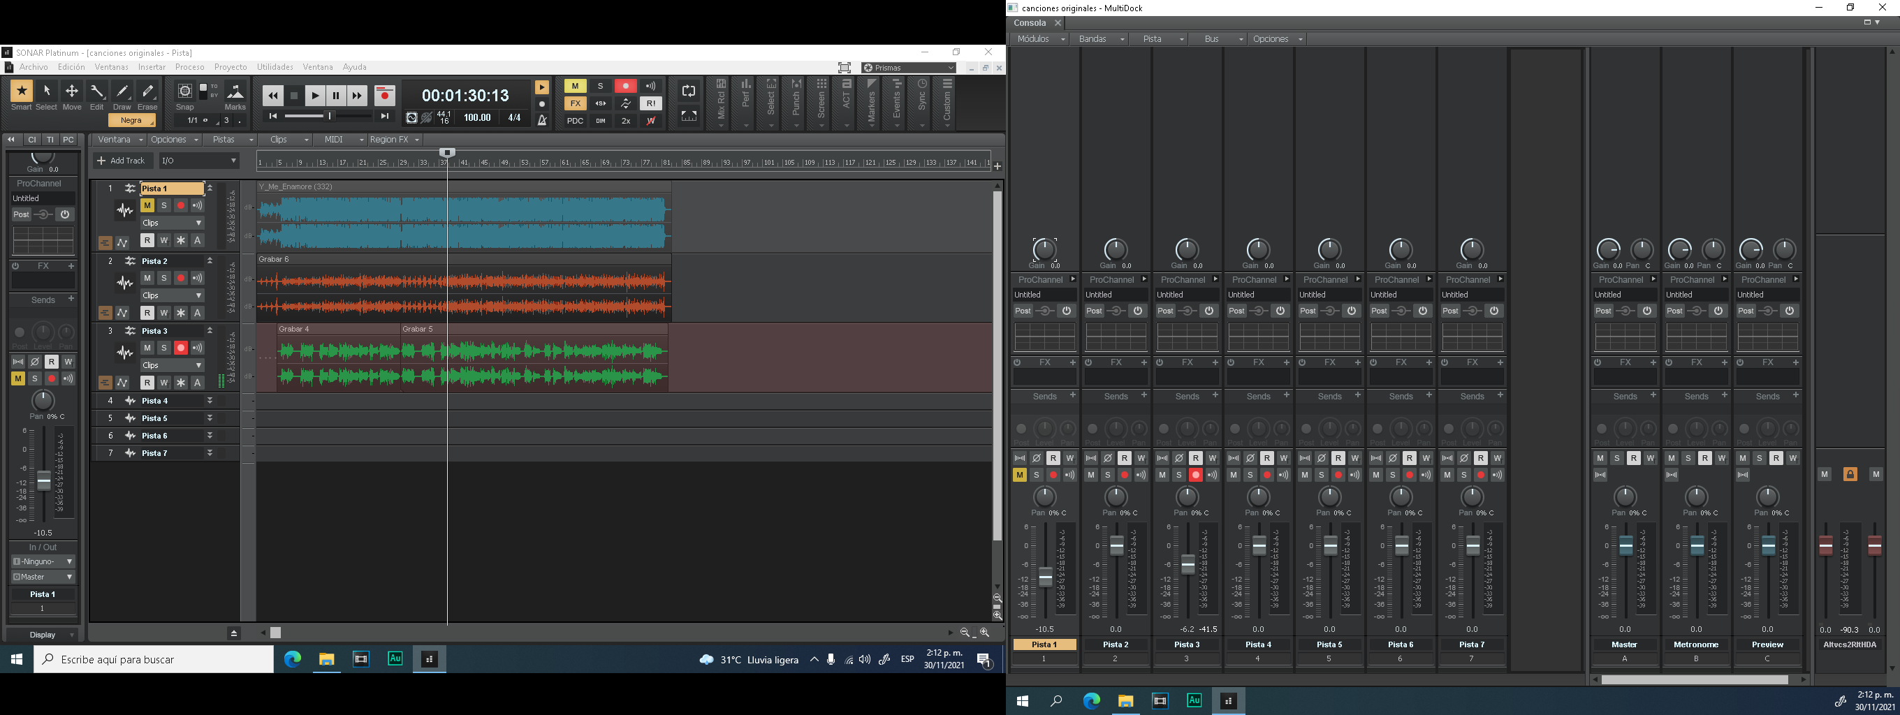The image size is (1900, 715).
Task: Open Edición menu
Action: click(x=71, y=67)
